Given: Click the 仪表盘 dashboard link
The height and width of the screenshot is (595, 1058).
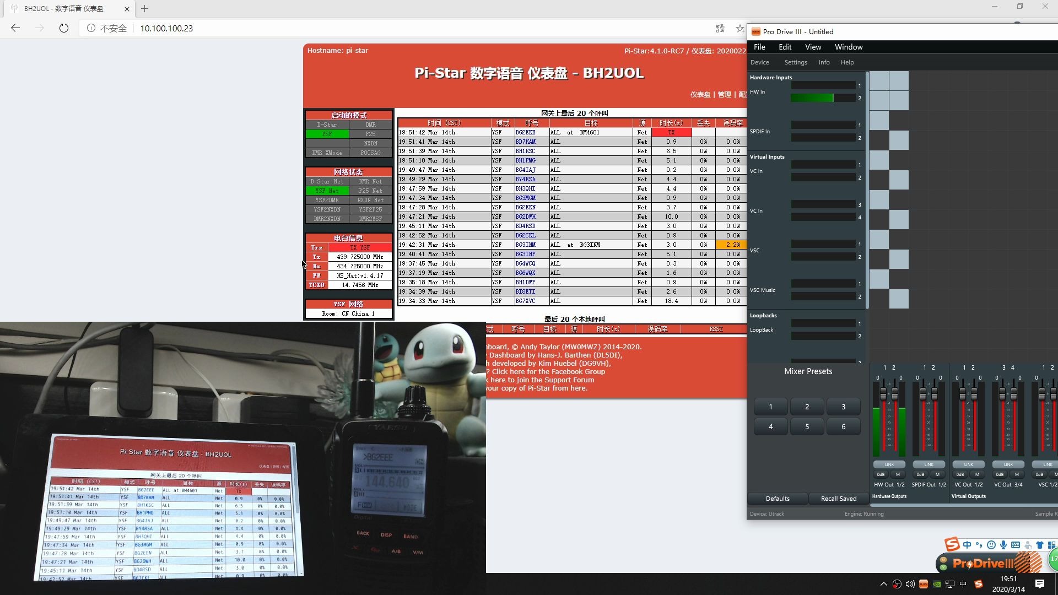Looking at the screenshot, I should [700, 95].
